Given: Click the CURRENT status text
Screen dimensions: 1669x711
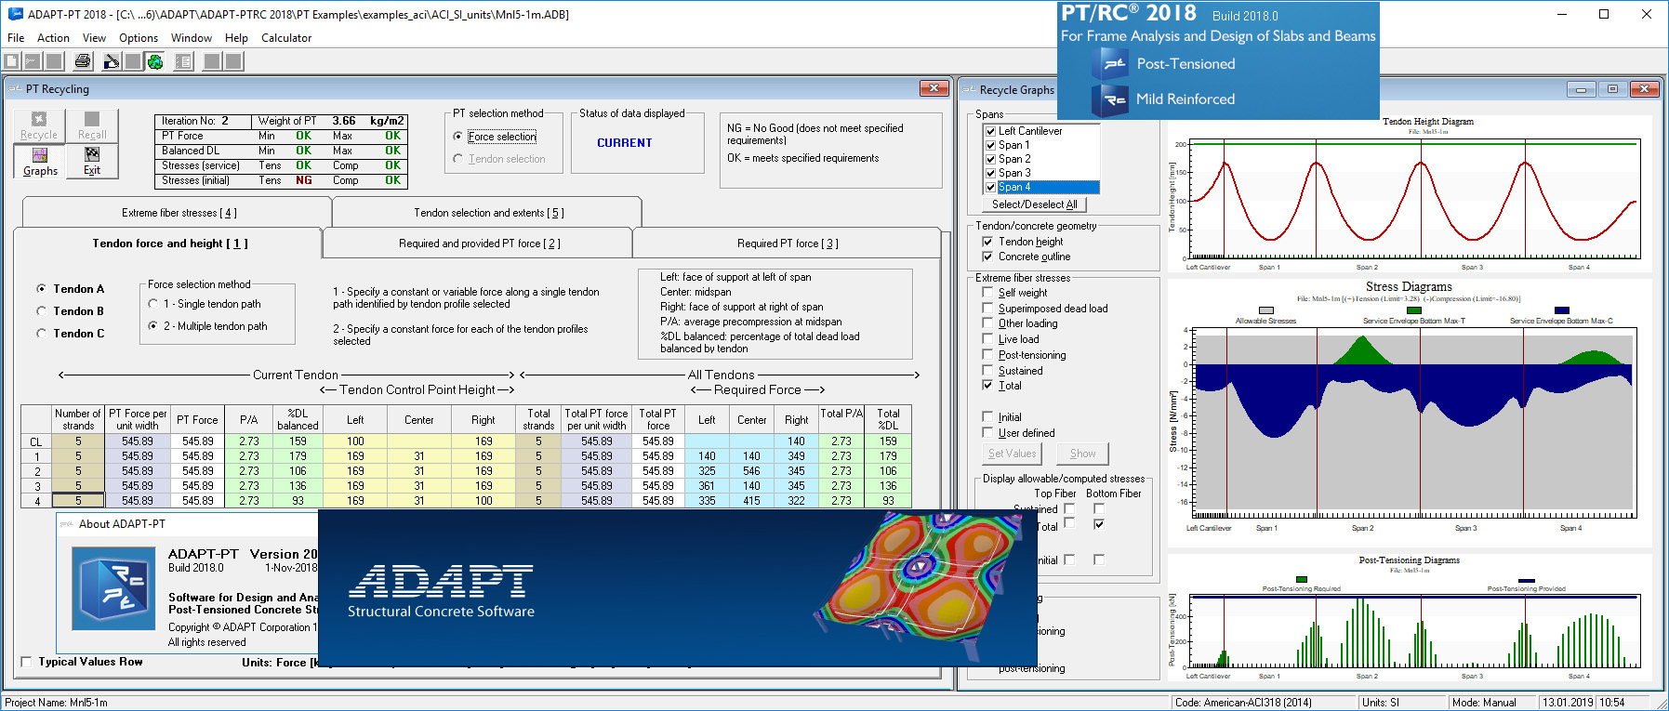Looking at the screenshot, I should pyautogui.click(x=624, y=143).
